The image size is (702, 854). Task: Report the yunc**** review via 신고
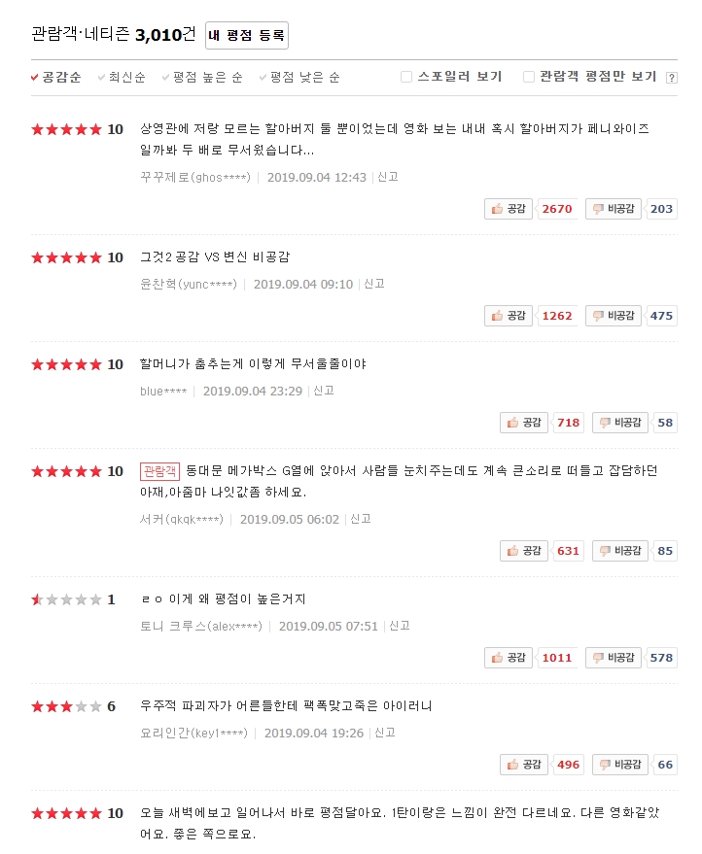tap(374, 284)
